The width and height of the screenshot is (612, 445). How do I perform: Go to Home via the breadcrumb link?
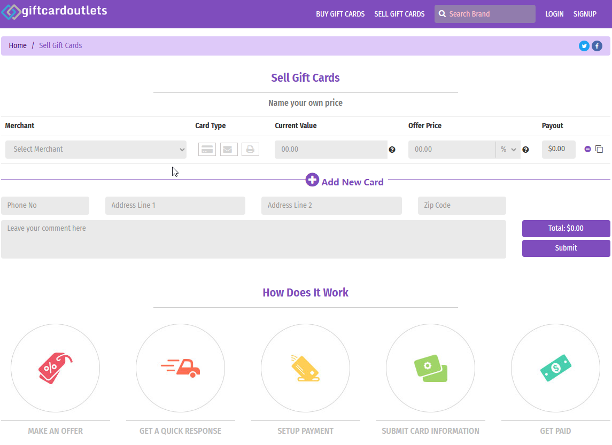point(18,46)
